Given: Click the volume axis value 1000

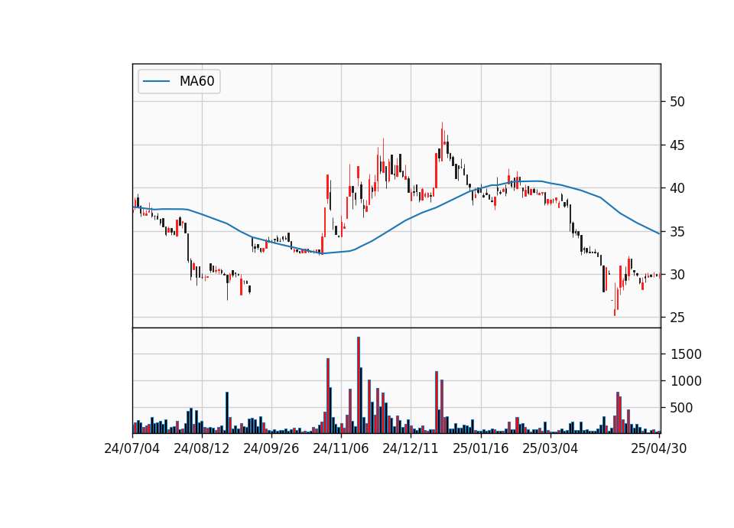Looking at the screenshot, I should coord(686,381).
